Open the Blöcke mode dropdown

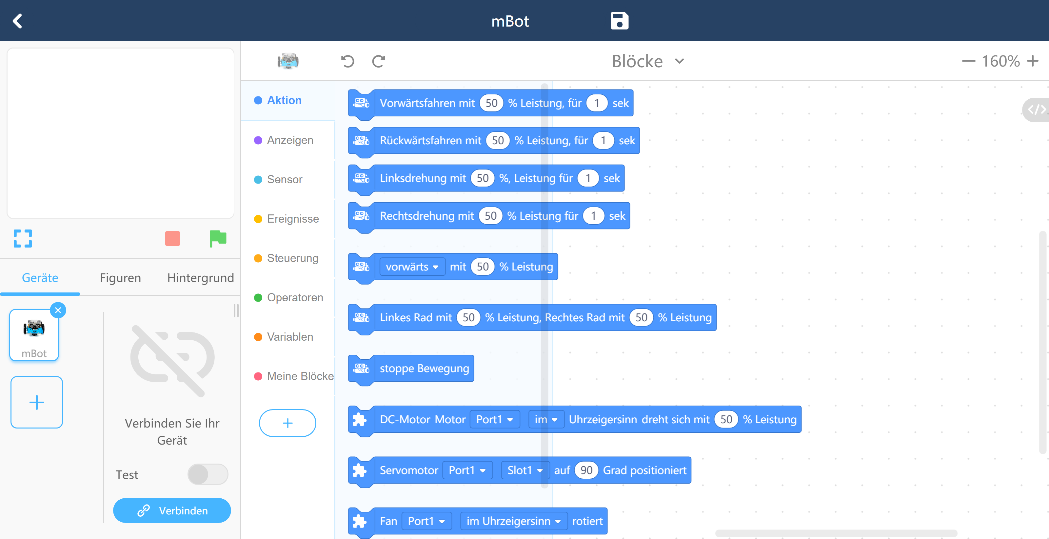coord(647,61)
